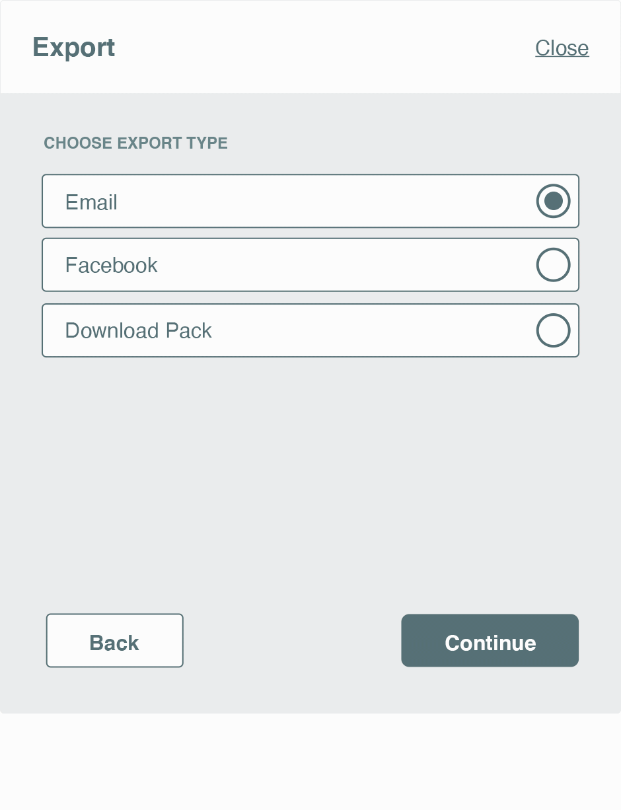Click the Close link
This screenshot has width=621, height=810.
[x=562, y=48]
